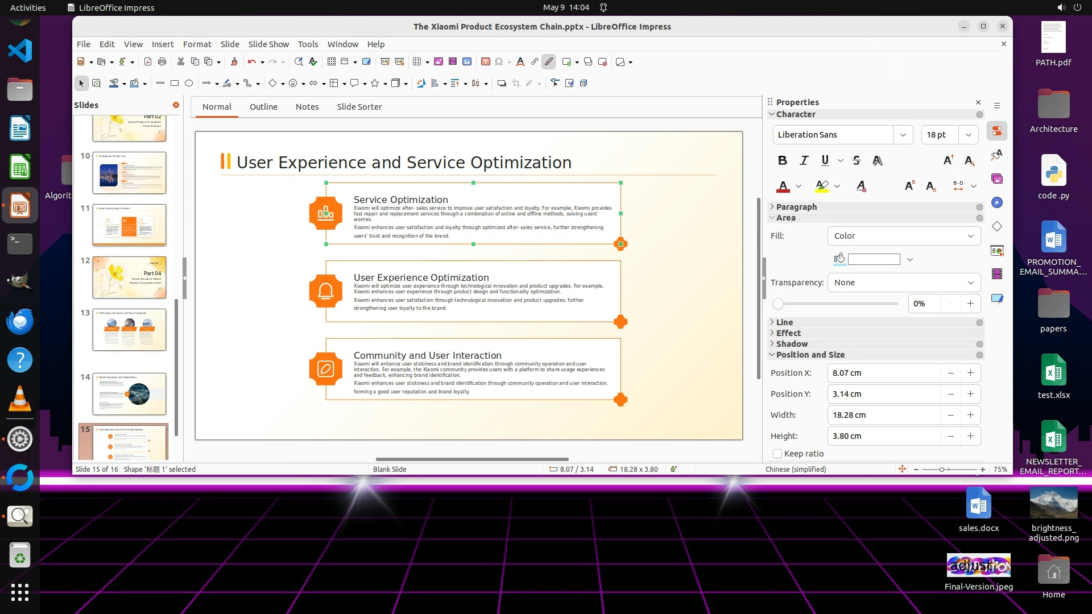1092x614 pixels.
Task: Select the Rectangle shape tool
Action: pos(175,84)
